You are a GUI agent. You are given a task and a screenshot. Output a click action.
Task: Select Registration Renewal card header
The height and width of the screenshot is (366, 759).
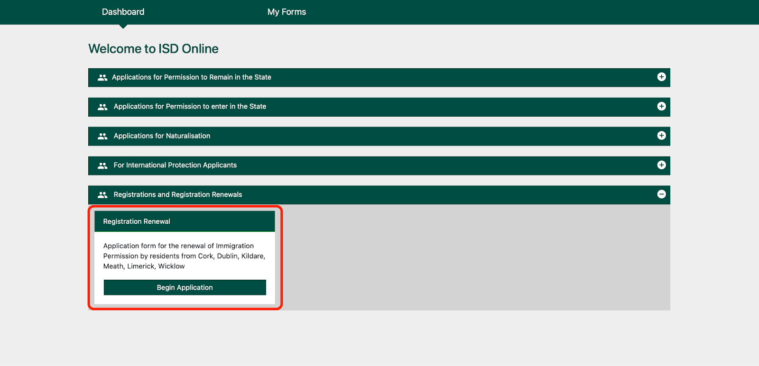tap(185, 221)
